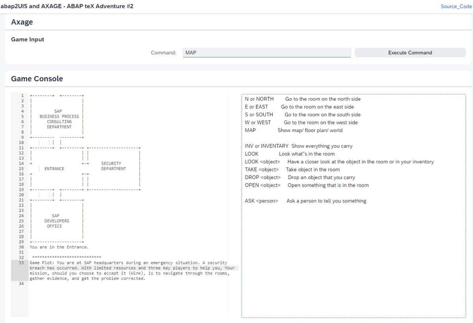473x323 pixels.
Task: Click the Execute Command button
Action: point(410,53)
